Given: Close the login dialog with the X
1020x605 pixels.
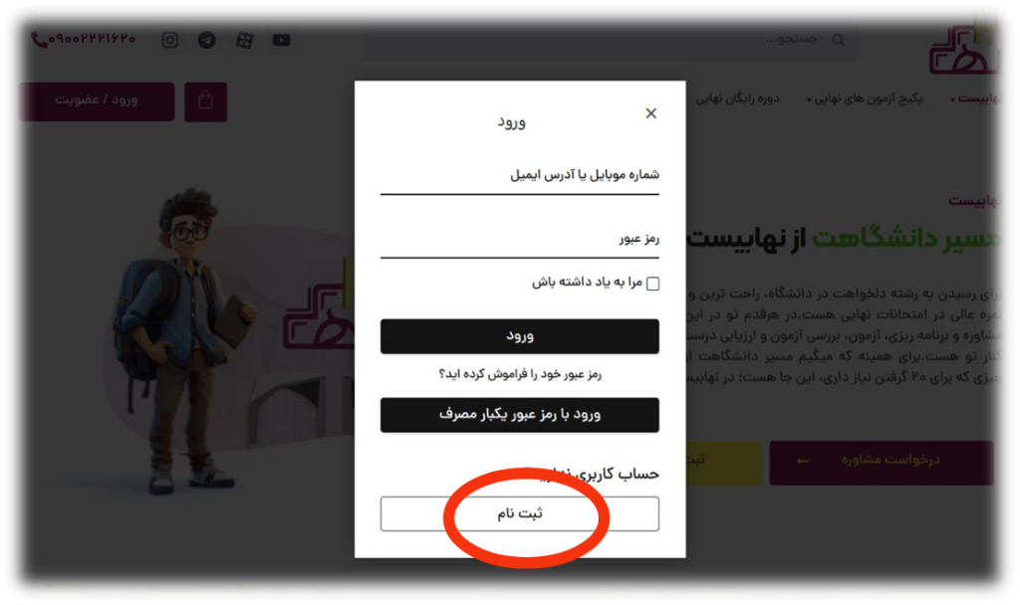Looking at the screenshot, I should pos(650,113).
